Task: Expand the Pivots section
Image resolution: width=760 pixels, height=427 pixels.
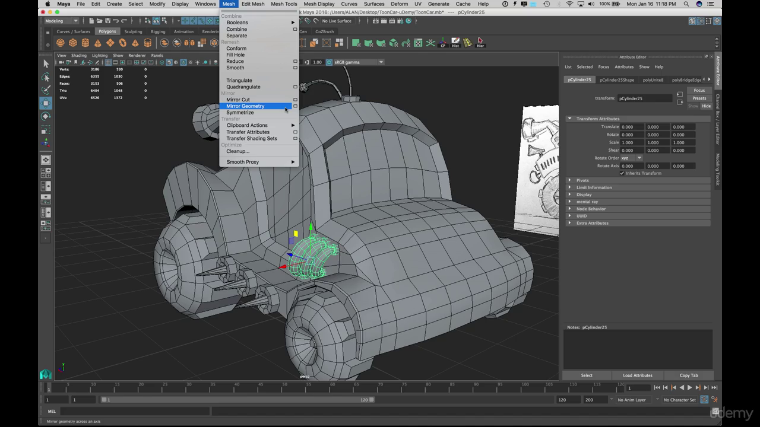Action: click(x=569, y=180)
